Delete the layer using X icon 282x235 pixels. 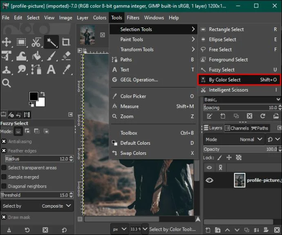pyautogui.click(x=277, y=230)
